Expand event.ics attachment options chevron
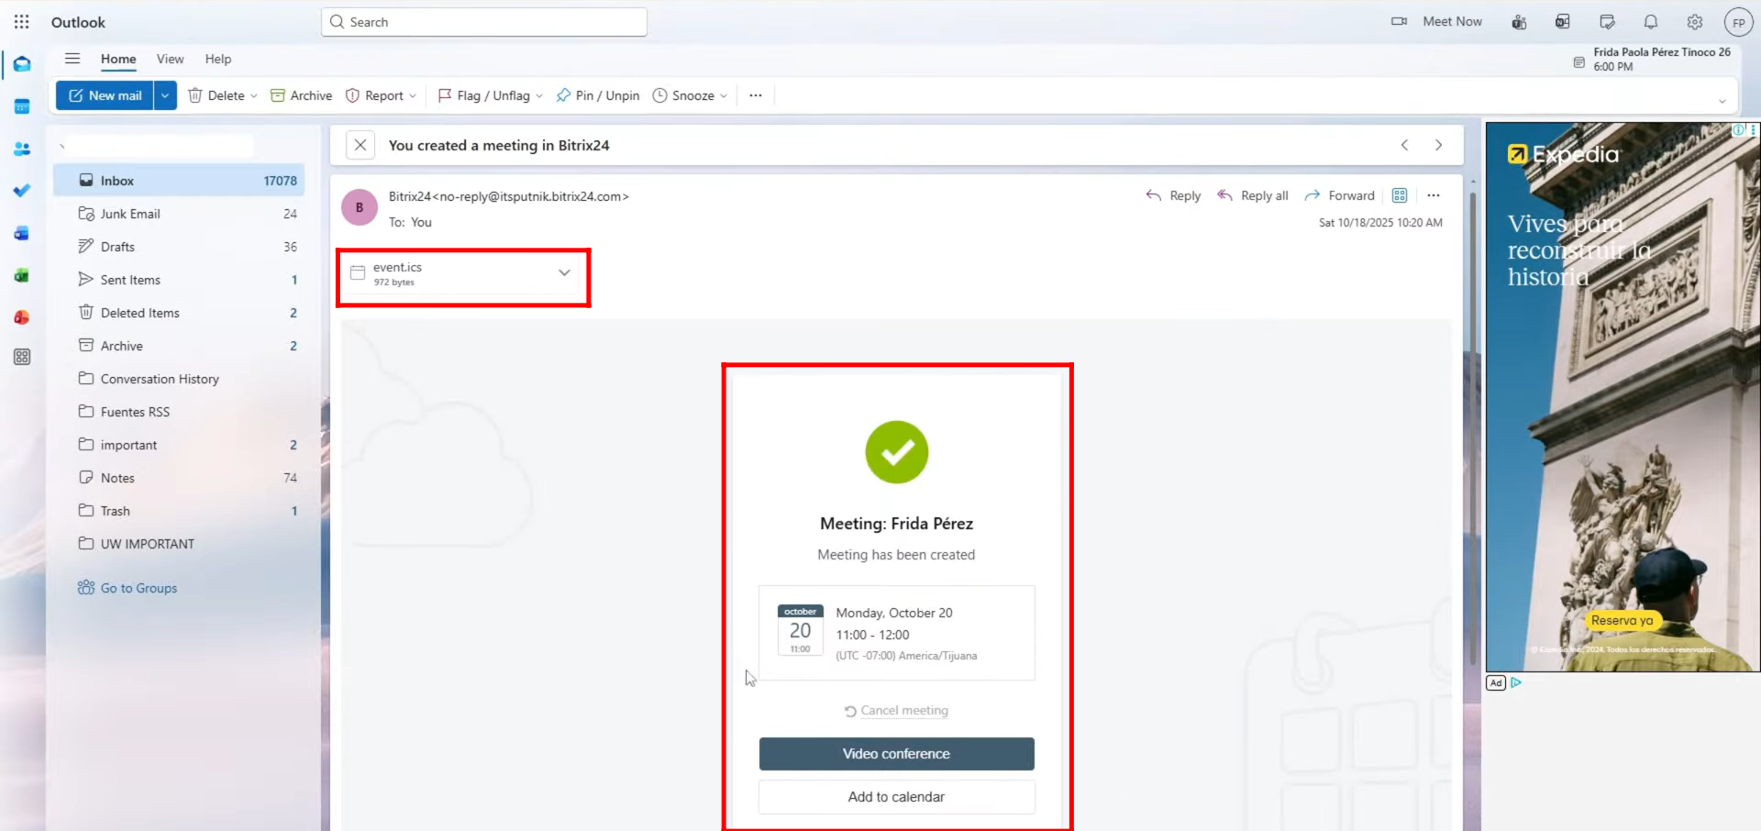The image size is (1761, 831). pos(564,272)
